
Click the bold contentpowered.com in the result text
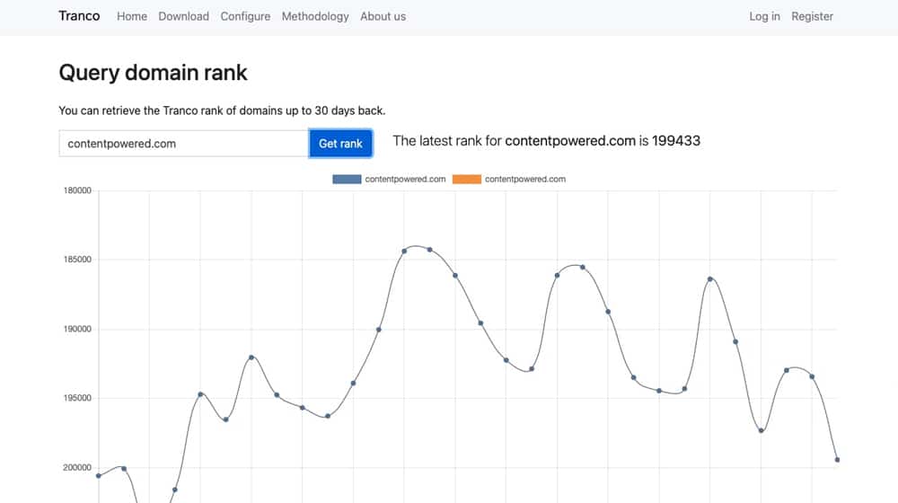tap(570, 141)
